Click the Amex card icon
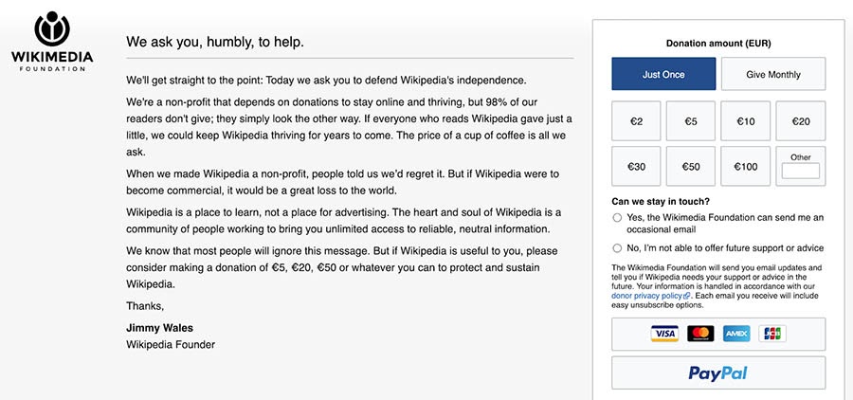The image size is (853, 400). point(736,334)
